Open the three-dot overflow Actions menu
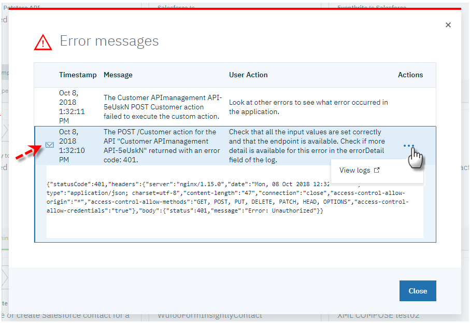 (x=410, y=146)
